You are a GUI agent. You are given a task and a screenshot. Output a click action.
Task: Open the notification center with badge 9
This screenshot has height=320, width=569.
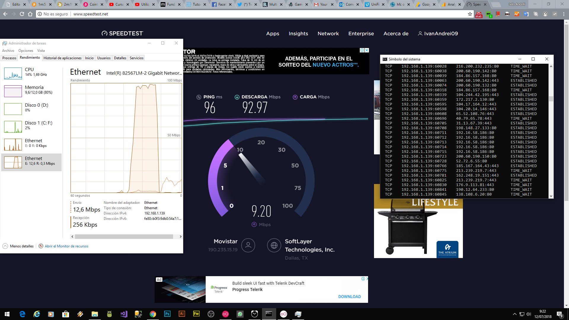click(560, 314)
